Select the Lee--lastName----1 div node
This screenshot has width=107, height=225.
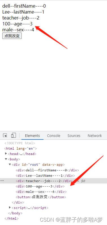[x=45, y=176]
